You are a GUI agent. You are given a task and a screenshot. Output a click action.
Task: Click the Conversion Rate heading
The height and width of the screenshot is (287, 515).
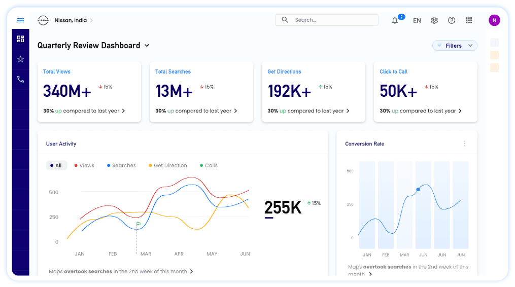(x=365, y=144)
